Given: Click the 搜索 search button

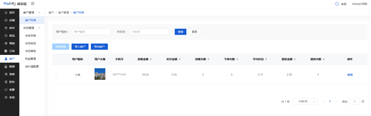Looking at the screenshot, I should point(180,32).
